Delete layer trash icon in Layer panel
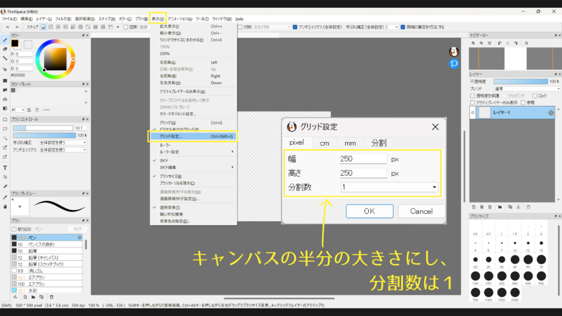 tap(529, 207)
